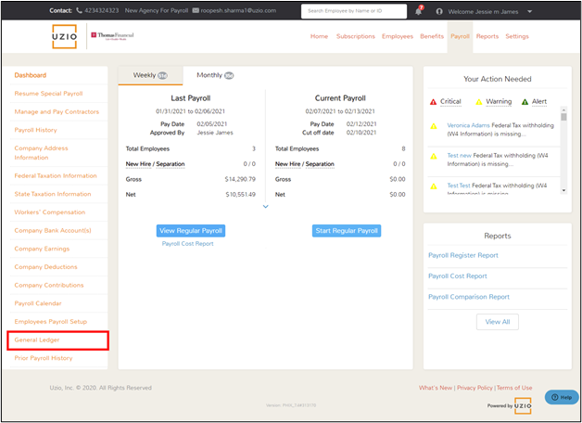The height and width of the screenshot is (423, 582).
Task: Click the user profile avatar icon
Action: 439,11
